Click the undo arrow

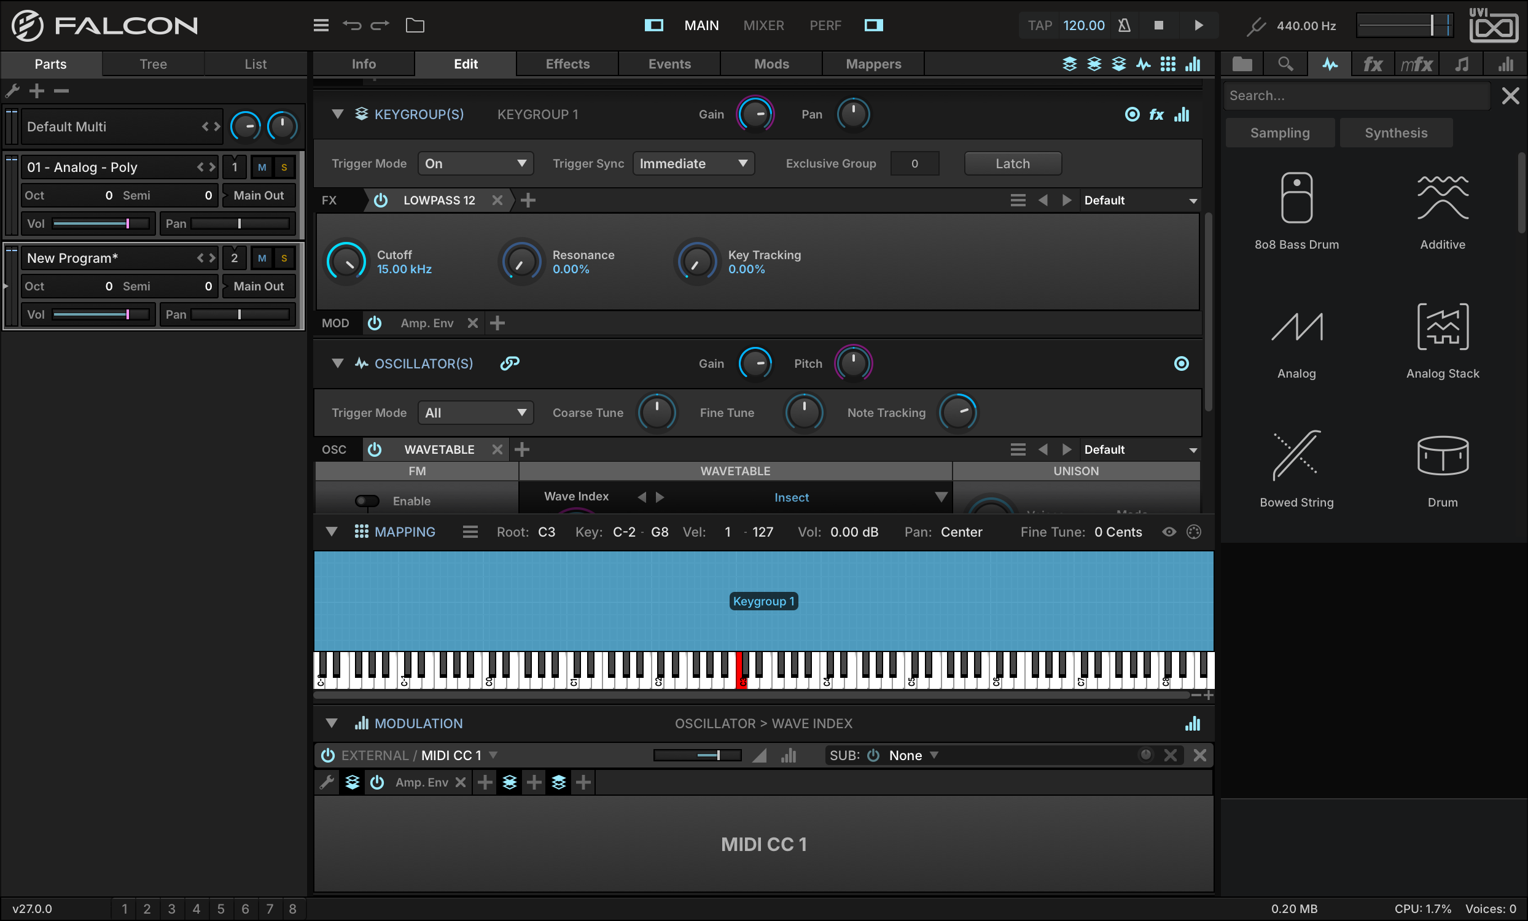point(352,25)
